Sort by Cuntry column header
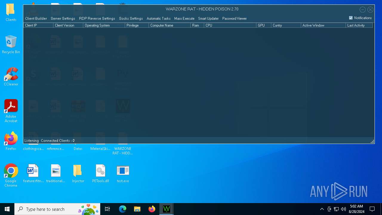 pyautogui.click(x=286, y=25)
